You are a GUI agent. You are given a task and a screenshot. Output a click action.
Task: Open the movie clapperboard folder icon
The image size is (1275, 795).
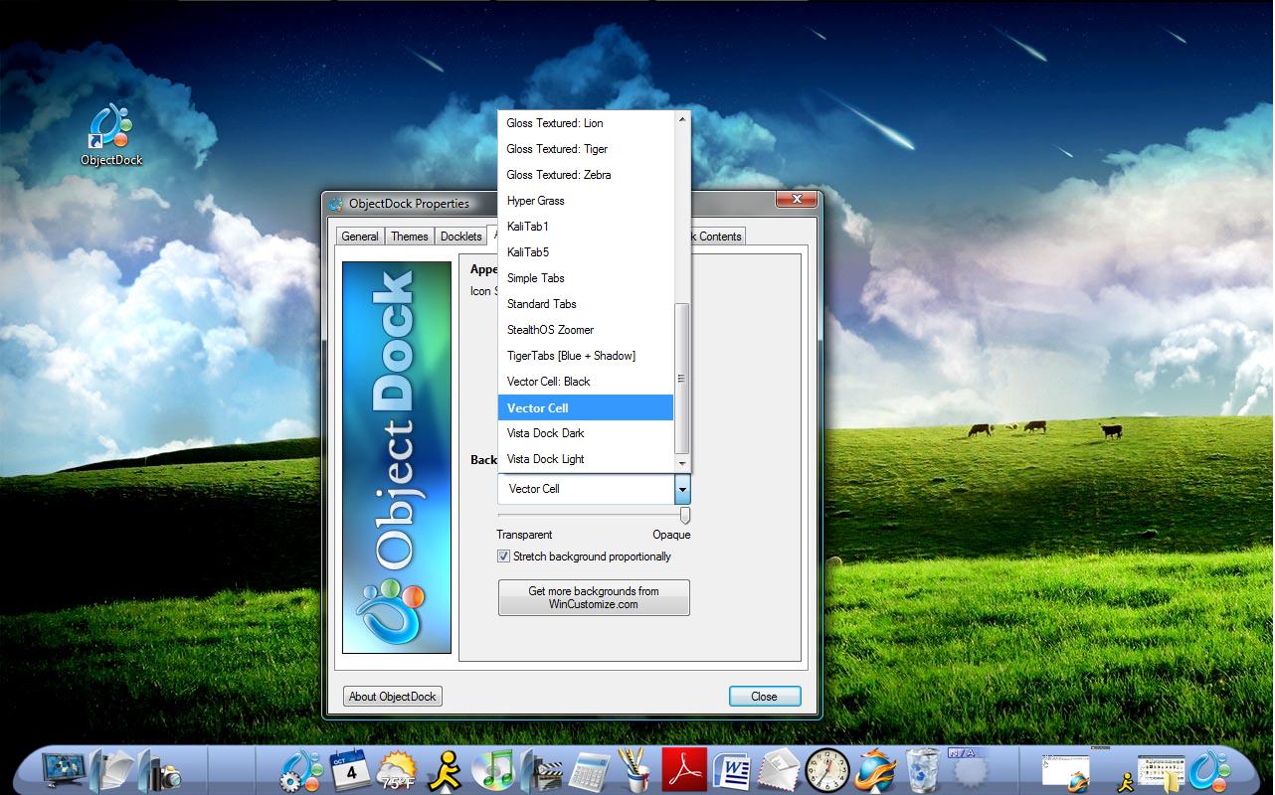pyautogui.click(x=540, y=771)
